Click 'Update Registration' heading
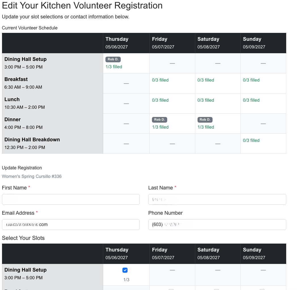Viewport: 297px width, 290px height. click(x=22, y=168)
